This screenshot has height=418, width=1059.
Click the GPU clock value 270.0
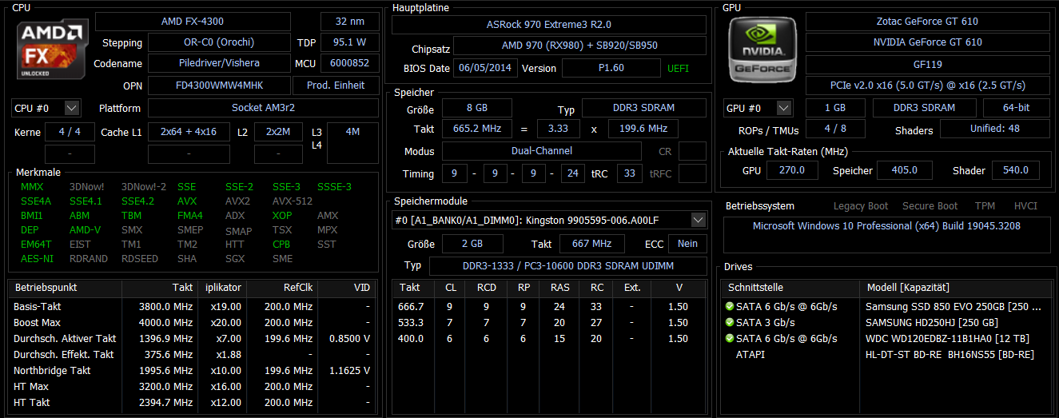tap(792, 170)
